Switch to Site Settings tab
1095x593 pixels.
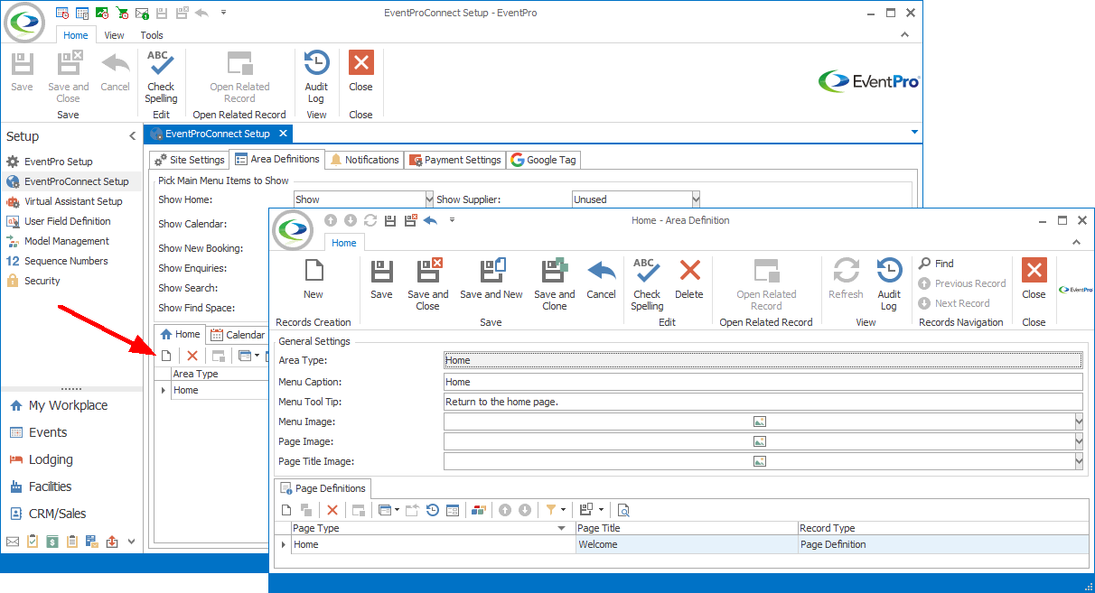tap(189, 160)
